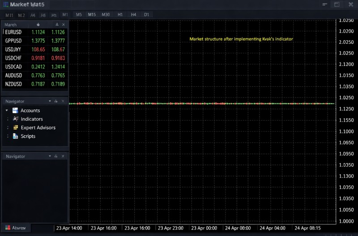This screenshot has width=358, height=236.
Task: Close the March market watch panel
Action: (x=64, y=25)
